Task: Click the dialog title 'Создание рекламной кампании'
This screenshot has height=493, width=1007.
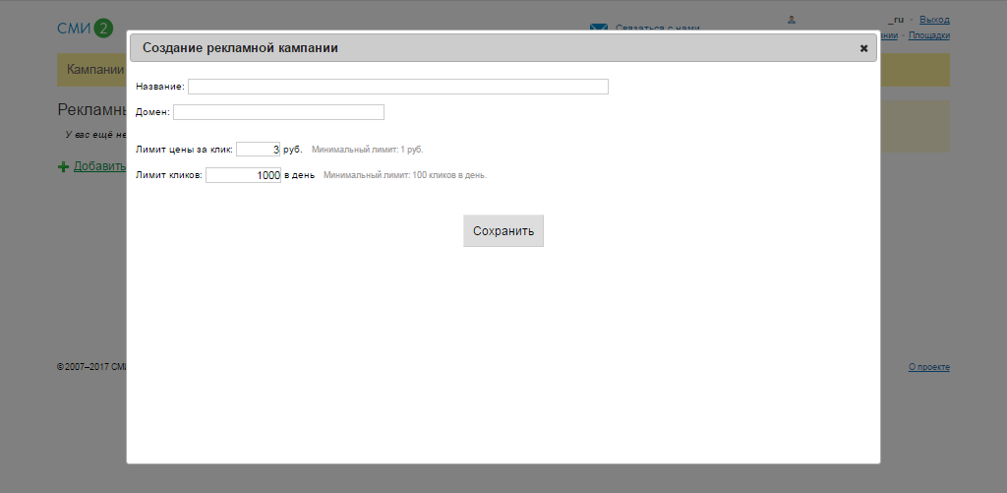Action: (240, 48)
